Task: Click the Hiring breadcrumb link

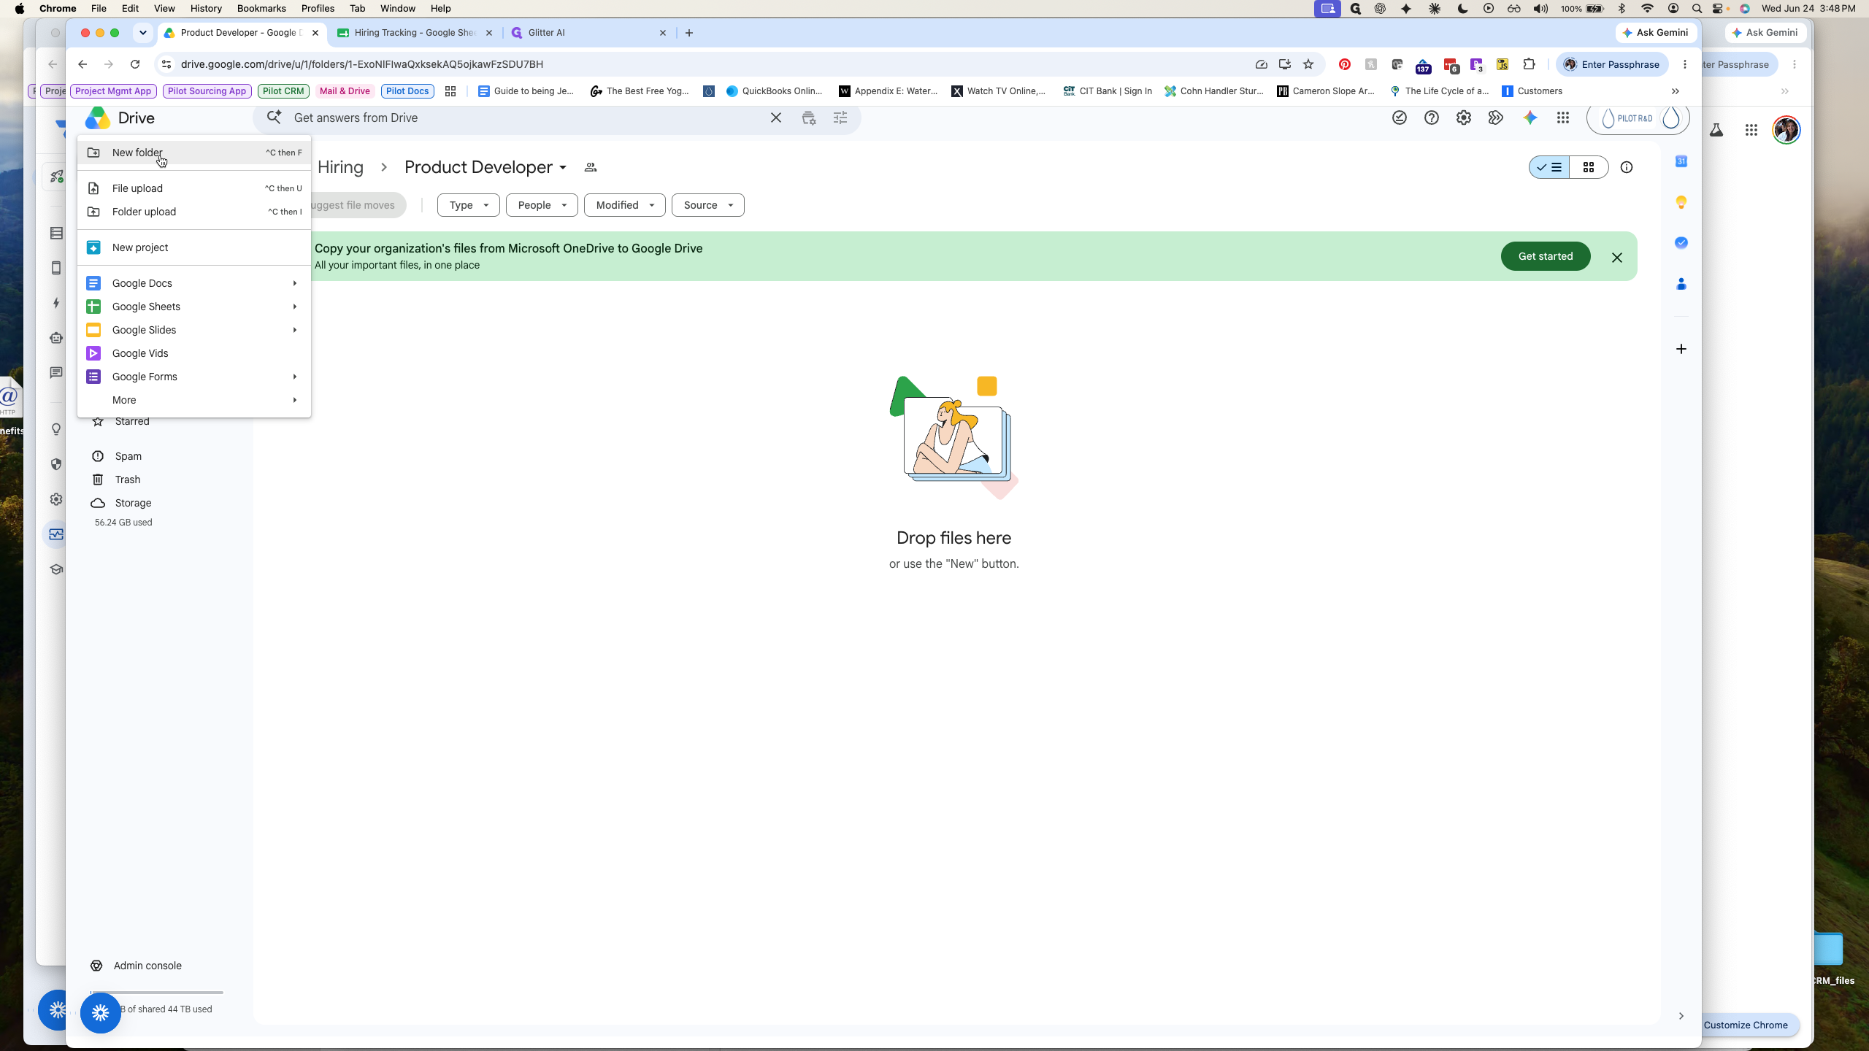Action: (340, 167)
